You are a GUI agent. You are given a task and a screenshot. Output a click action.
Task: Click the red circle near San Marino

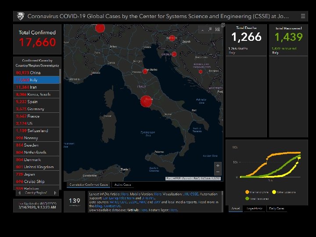click(x=145, y=71)
